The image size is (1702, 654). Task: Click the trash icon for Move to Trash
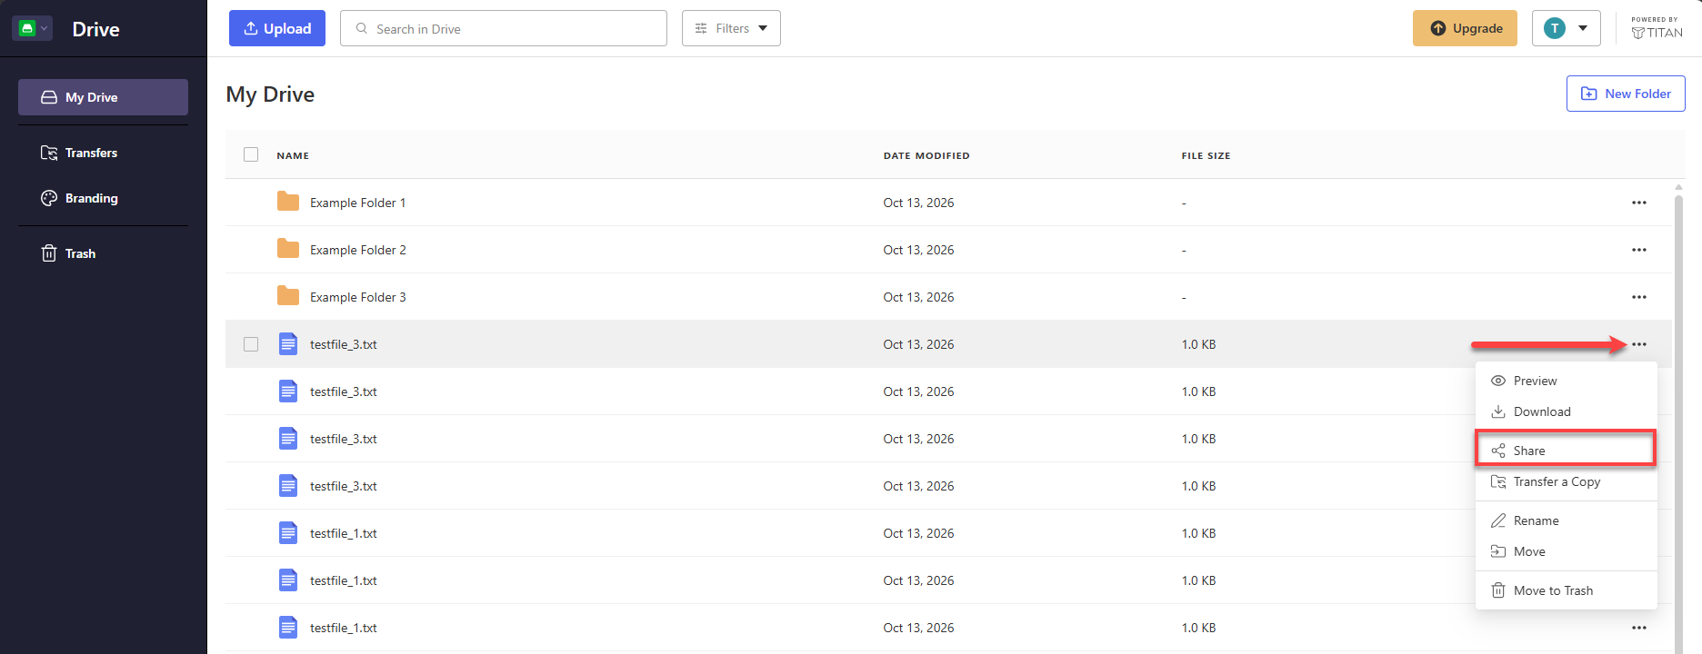(x=1498, y=590)
